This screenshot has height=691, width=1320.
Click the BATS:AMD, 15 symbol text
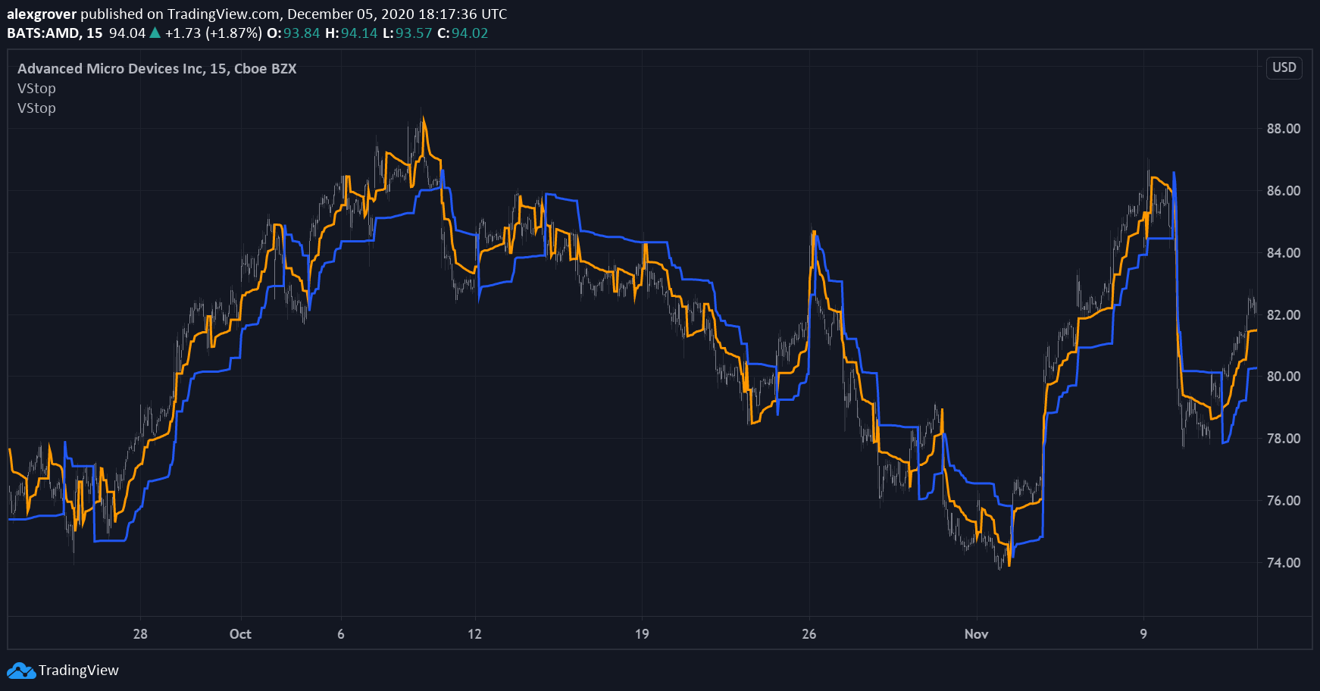(x=55, y=33)
